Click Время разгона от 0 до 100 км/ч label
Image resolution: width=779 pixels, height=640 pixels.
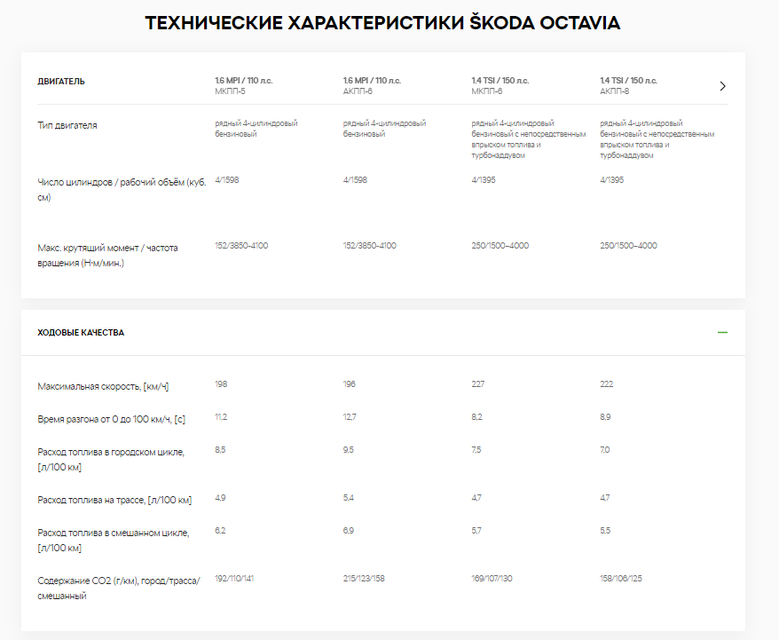click(111, 419)
